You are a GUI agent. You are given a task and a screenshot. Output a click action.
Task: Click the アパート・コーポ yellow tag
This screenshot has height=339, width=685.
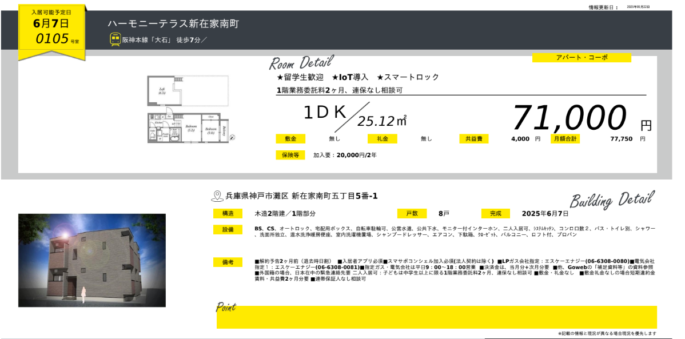tap(582, 58)
